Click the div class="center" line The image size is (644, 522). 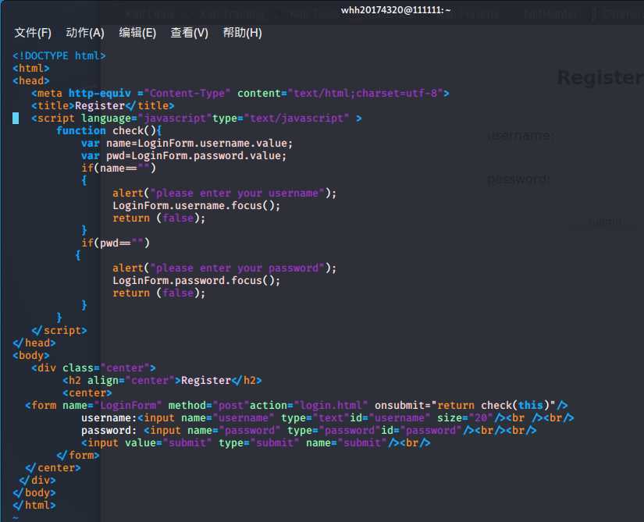point(94,368)
